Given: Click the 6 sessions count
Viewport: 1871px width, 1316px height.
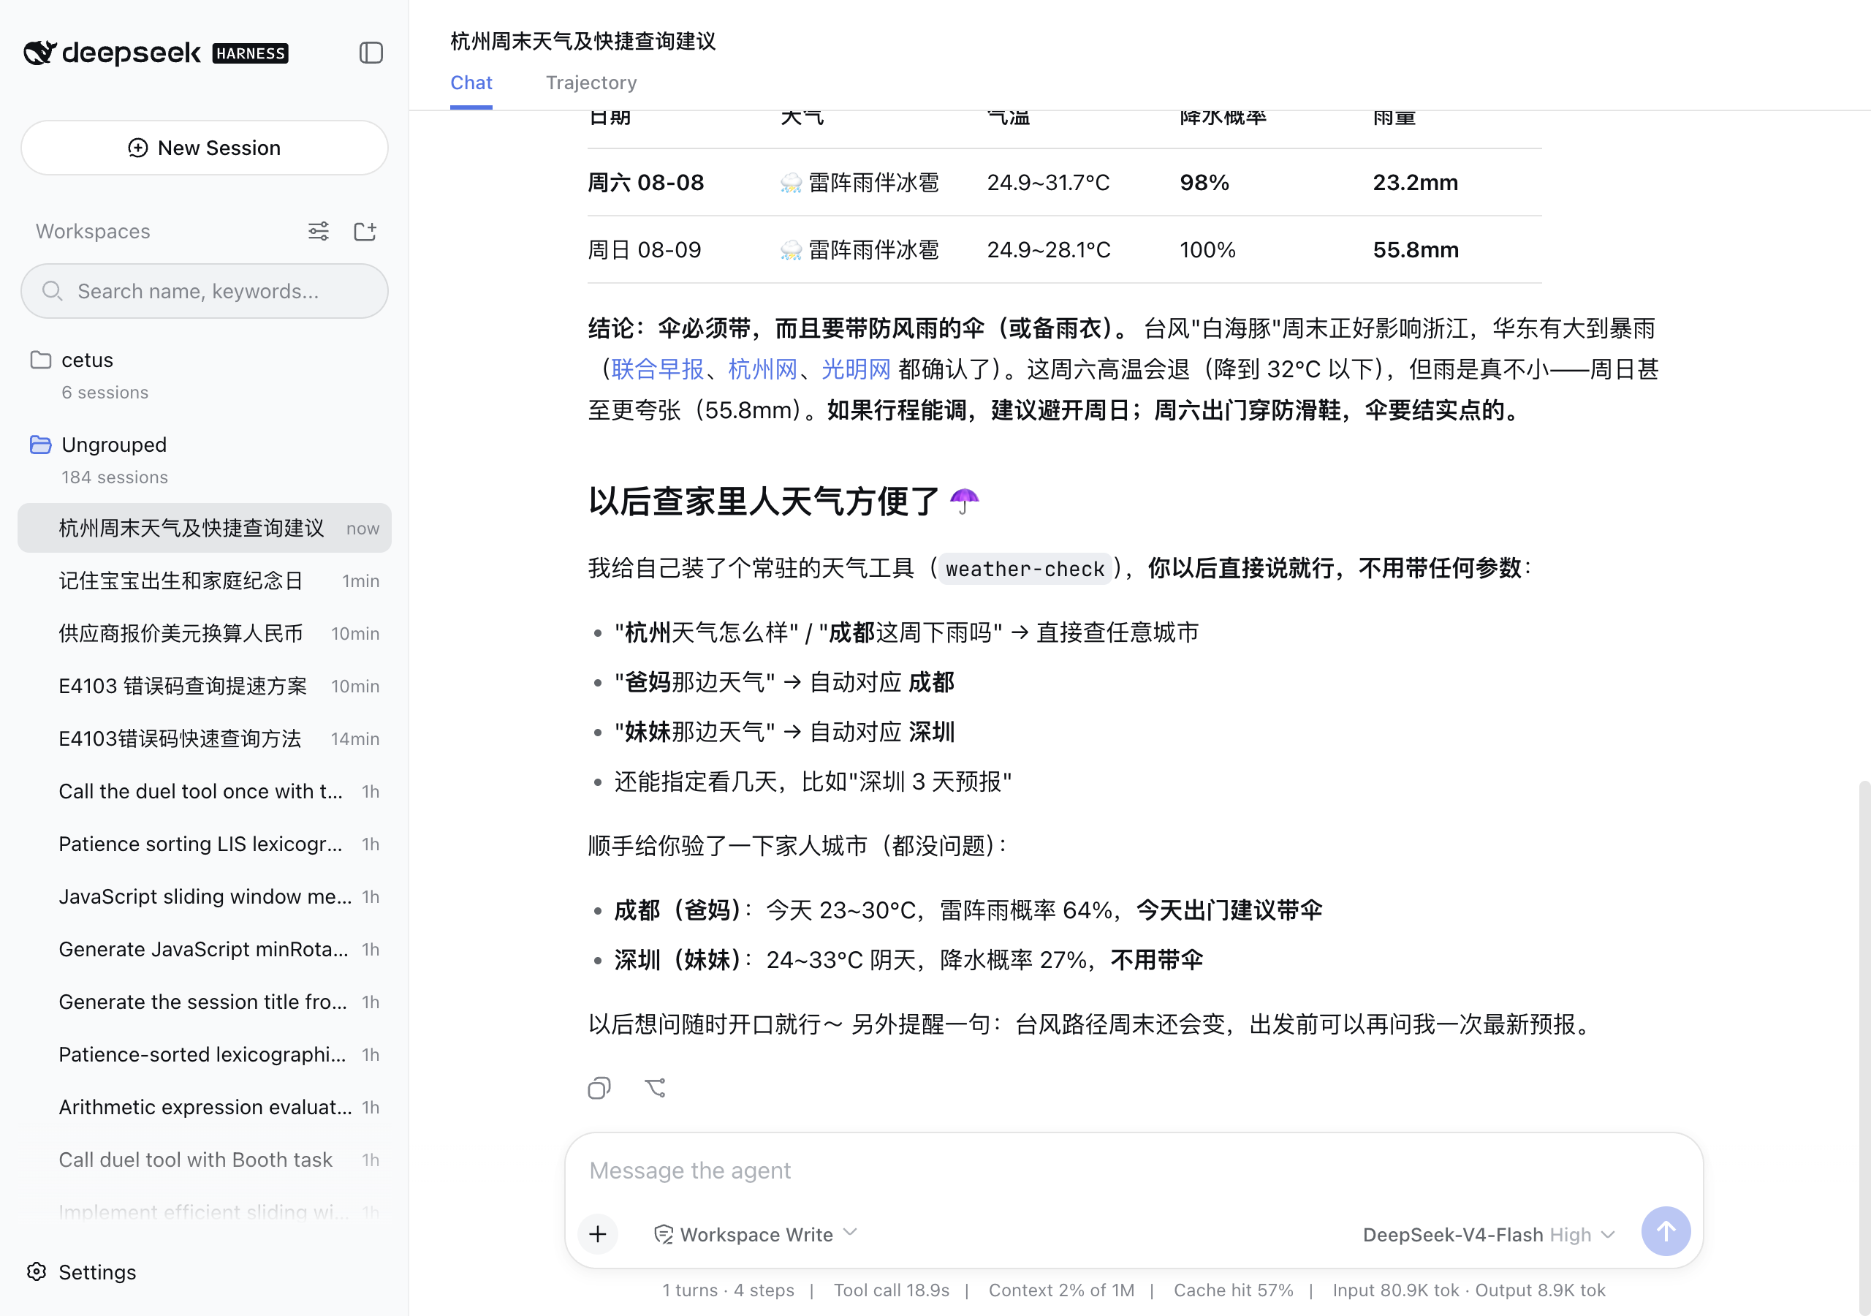Looking at the screenshot, I should click(x=105, y=392).
